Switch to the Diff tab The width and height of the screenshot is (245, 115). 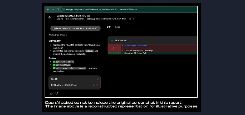coord(109,27)
